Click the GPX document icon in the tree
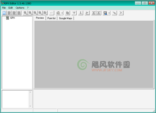 [x=8, y=18]
